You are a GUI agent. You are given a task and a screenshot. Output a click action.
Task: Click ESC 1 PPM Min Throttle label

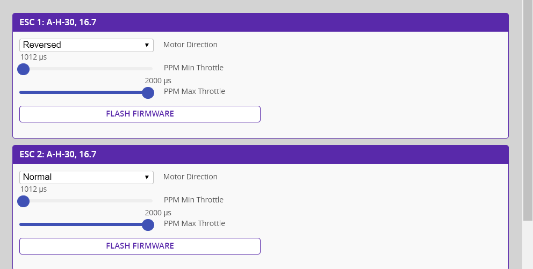(x=193, y=68)
